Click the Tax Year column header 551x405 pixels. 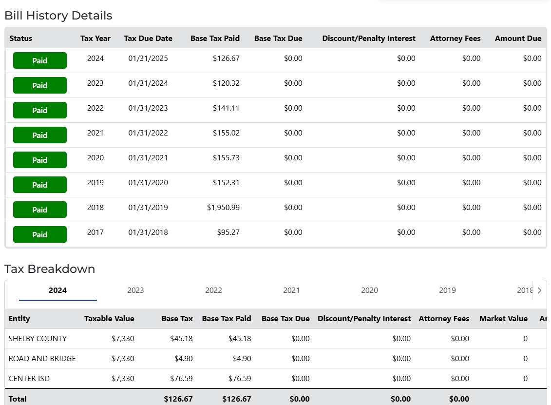click(x=95, y=39)
